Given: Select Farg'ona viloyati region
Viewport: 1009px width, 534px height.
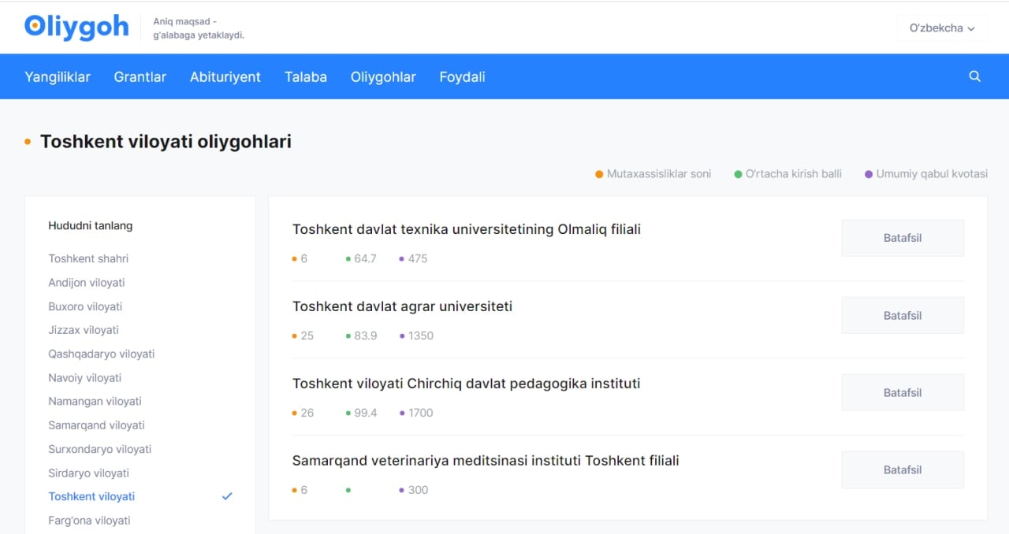Looking at the screenshot, I should click(89, 520).
